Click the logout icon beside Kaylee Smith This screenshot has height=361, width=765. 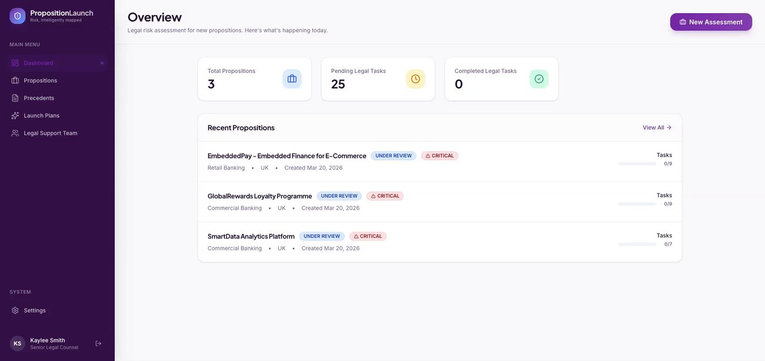coord(99,344)
